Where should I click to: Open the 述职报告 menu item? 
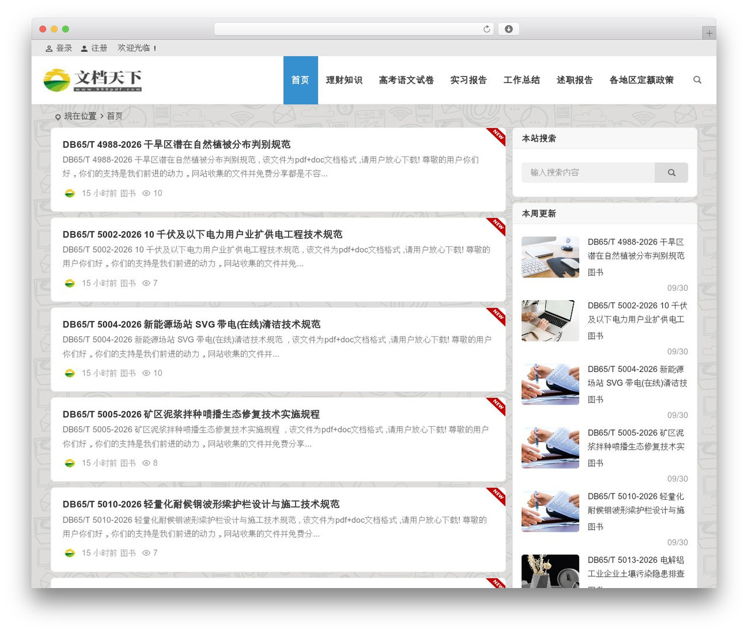point(574,80)
